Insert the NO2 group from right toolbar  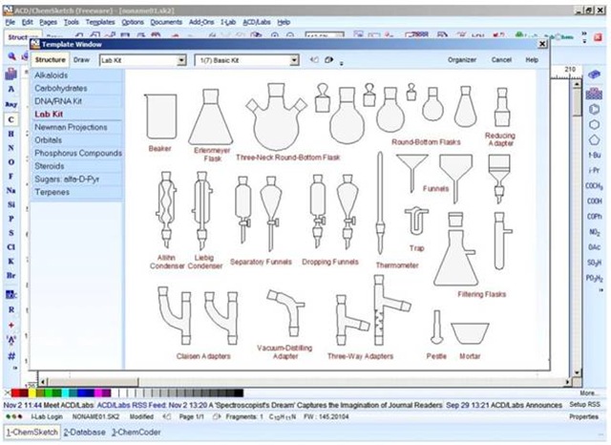coord(594,232)
